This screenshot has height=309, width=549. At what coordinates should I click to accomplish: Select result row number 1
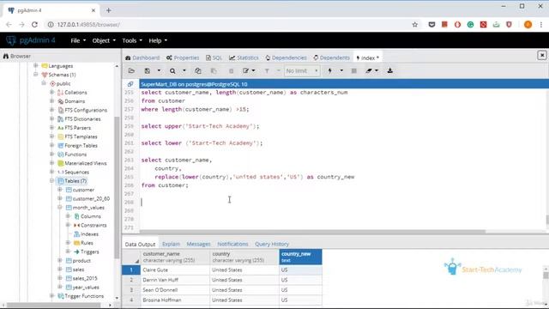click(131, 270)
